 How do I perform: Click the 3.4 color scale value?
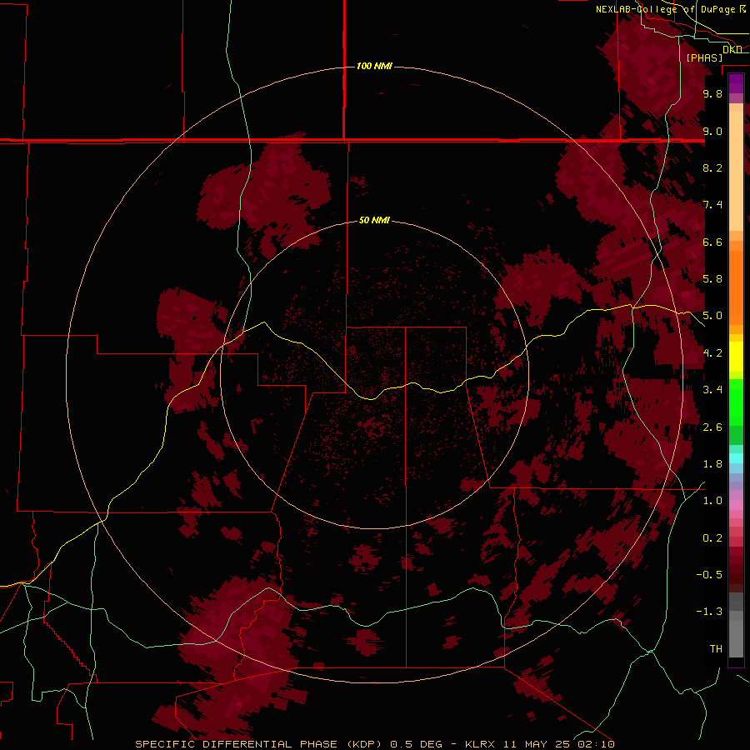pyautogui.click(x=712, y=390)
